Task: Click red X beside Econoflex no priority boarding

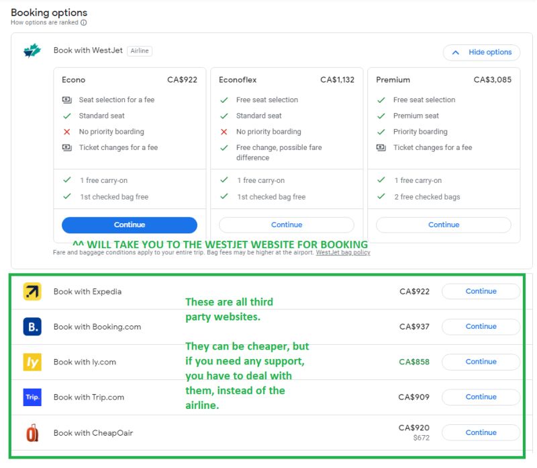Action: (x=224, y=132)
